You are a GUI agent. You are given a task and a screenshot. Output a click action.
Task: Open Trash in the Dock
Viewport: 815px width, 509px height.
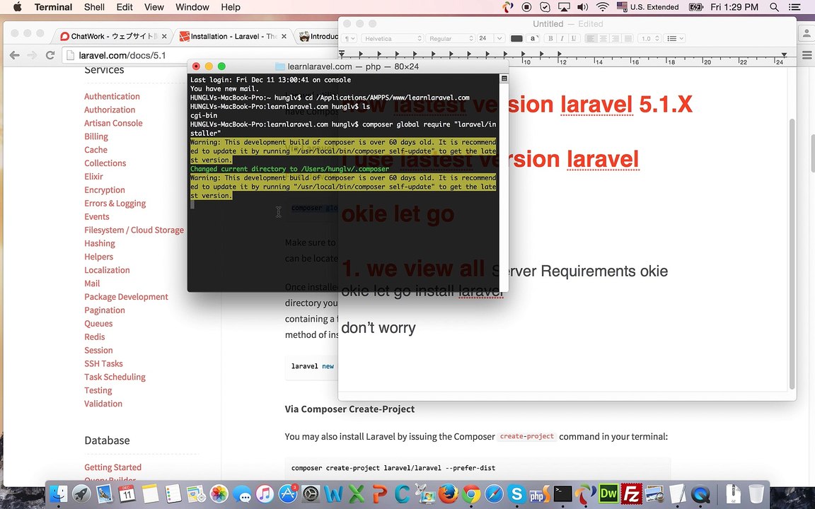756,493
